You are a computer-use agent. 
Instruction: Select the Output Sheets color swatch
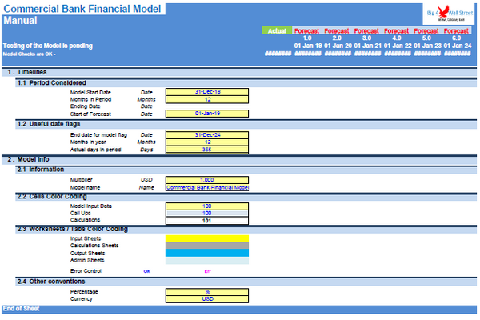click(207, 253)
